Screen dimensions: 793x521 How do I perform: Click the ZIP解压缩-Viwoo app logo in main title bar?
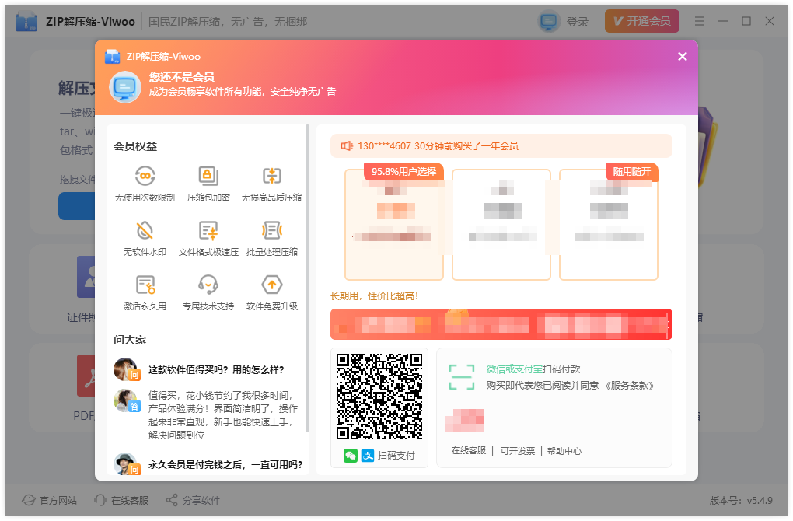click(26, 21)
